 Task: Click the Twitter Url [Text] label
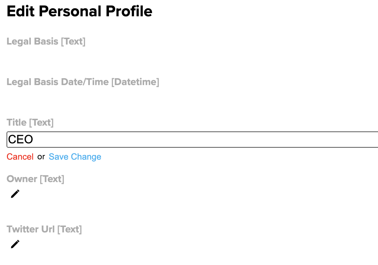(44, 230)
